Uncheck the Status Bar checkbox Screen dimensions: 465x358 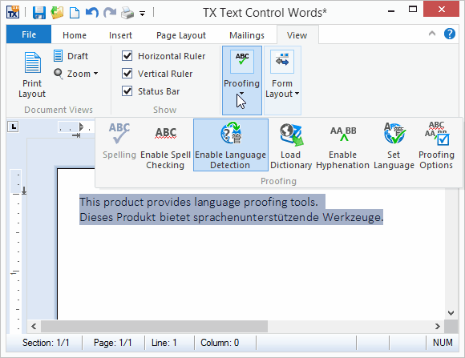click(127, 91)
